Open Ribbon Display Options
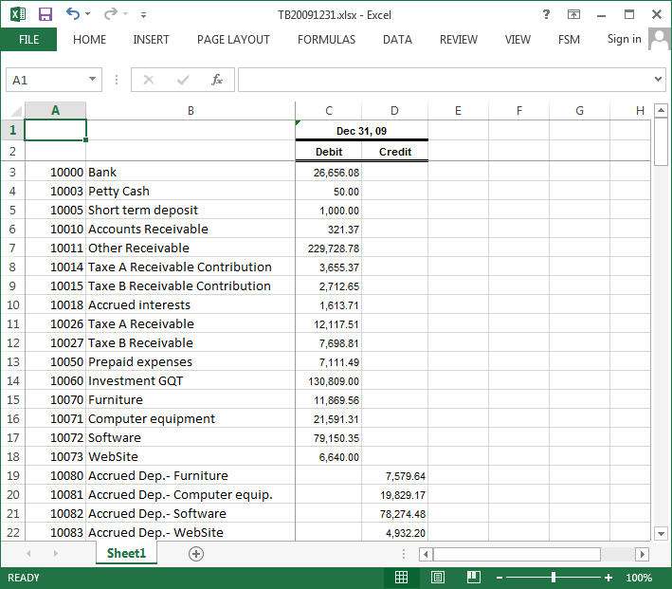This screenshot has width=672, height=589. pyautogui.click(x=573, y=14)
